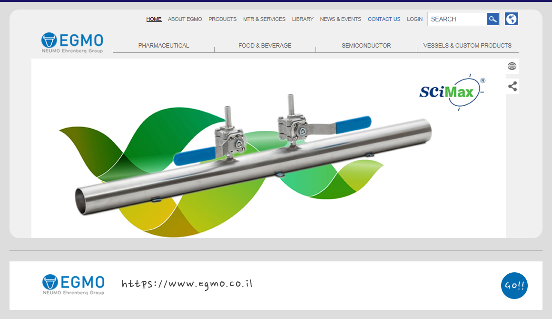Viewport: 552px width, 319px height.
Task: Open the ABOUT EGMO menu
Action: [x=185, y=19]
